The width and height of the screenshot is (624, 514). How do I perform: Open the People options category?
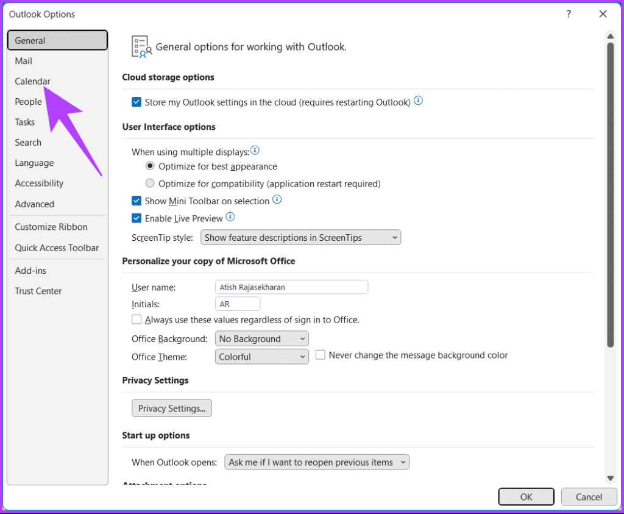click(x=57, y=102)
